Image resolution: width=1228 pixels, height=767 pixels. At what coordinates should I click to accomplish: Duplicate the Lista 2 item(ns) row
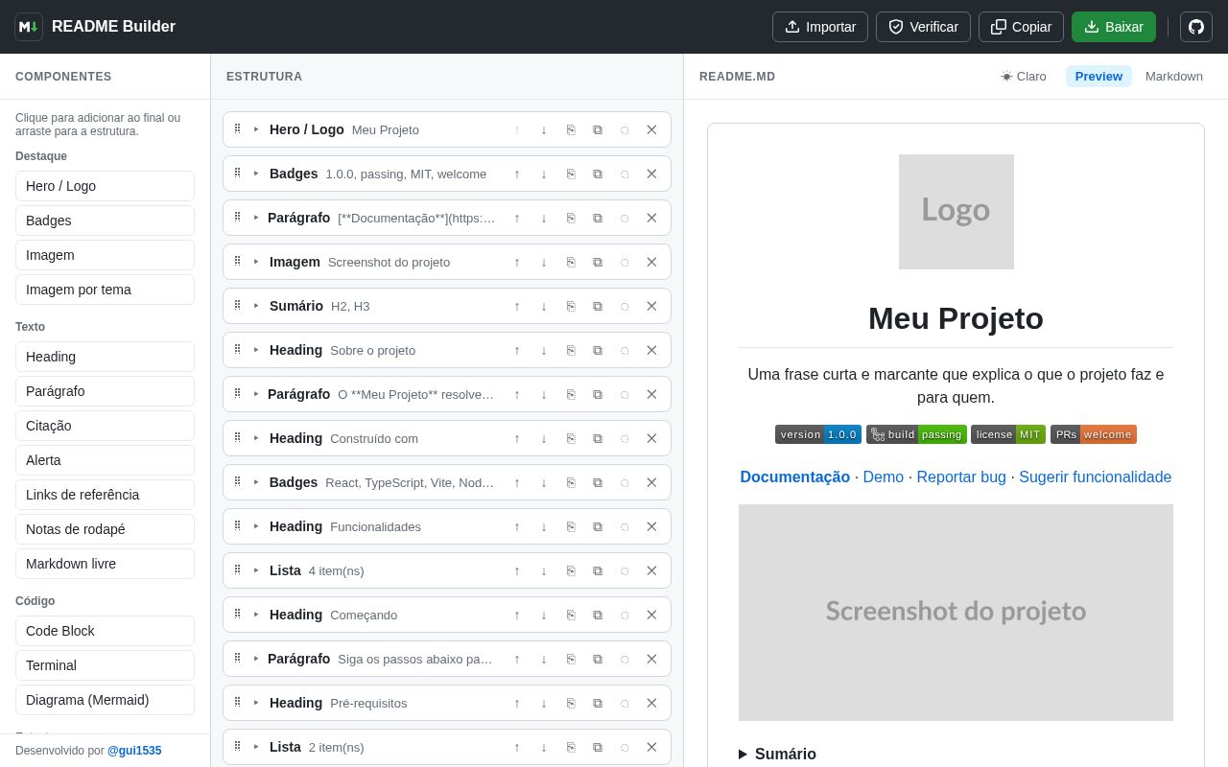[x=598, y=747]
